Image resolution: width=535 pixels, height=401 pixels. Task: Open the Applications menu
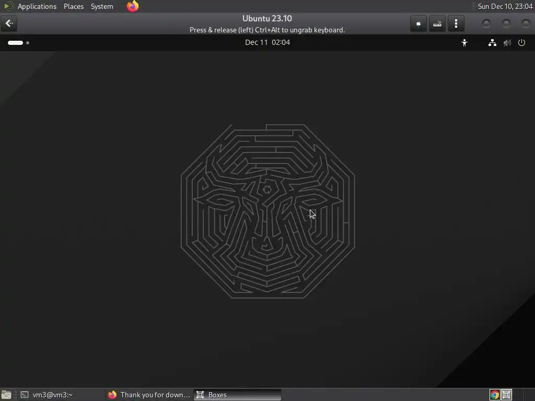coord(37,6)
